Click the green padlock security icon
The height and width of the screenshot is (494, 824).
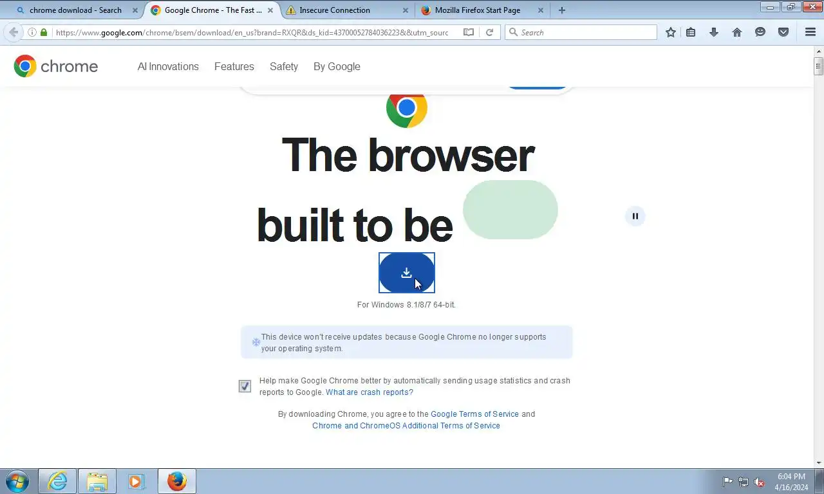(x=44, y=32)
